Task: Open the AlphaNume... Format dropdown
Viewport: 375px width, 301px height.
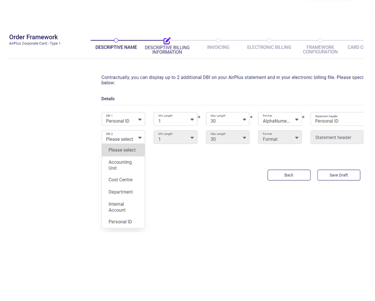Action: (x=280, y=119)
